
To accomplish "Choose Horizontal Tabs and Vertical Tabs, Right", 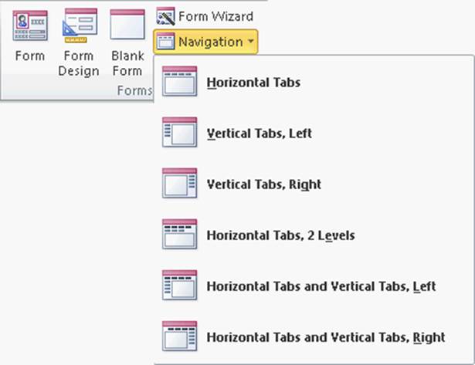I will [x=326, y=337].
